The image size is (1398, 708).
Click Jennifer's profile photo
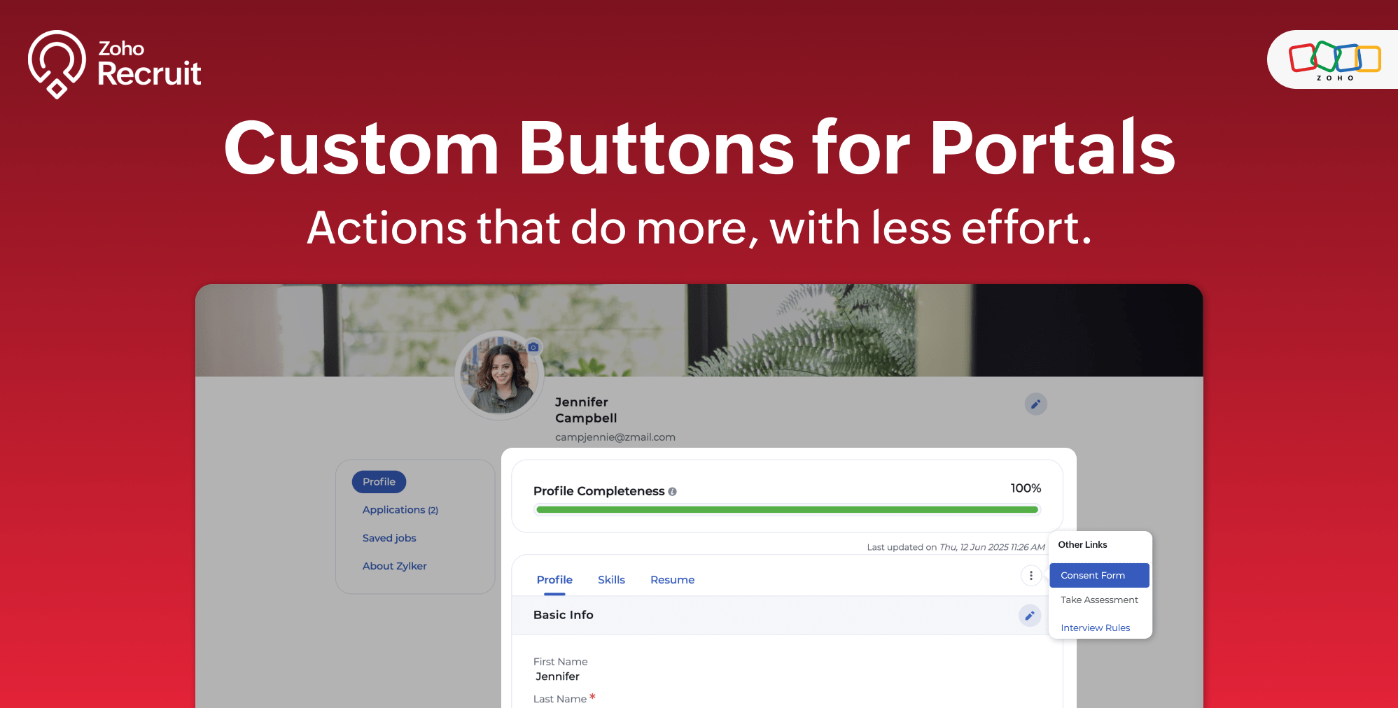499,375
